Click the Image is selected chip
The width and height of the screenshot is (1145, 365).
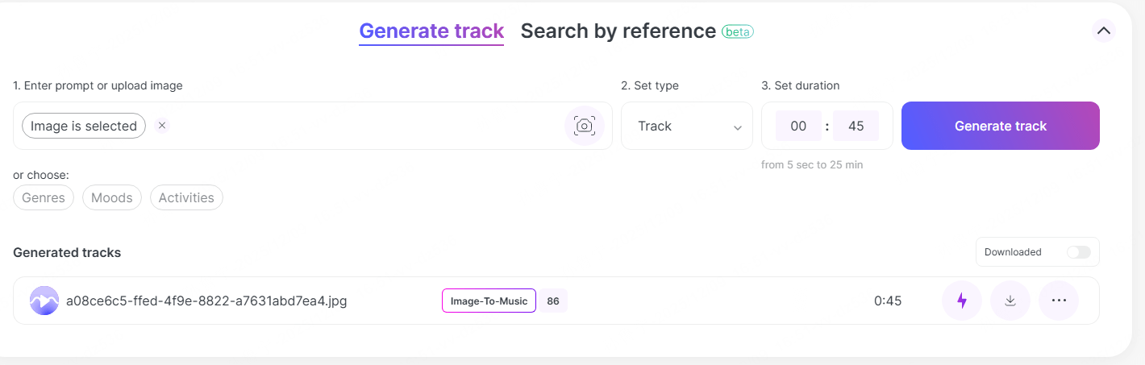click(84, 126)
